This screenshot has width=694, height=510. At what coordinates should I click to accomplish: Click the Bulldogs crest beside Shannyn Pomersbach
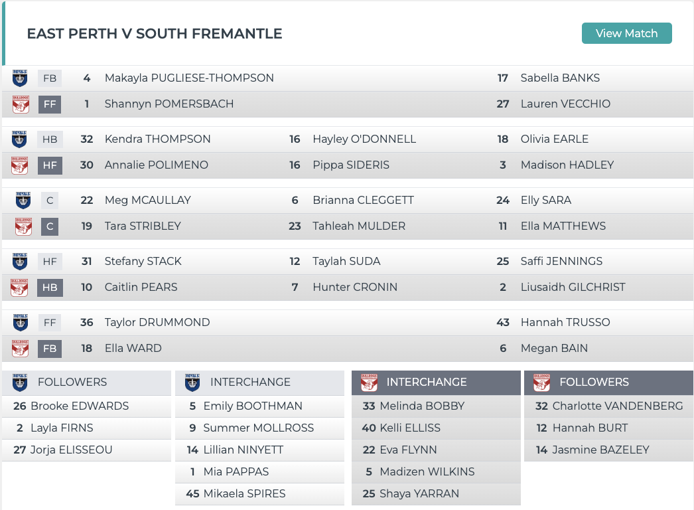pos(20,104)
